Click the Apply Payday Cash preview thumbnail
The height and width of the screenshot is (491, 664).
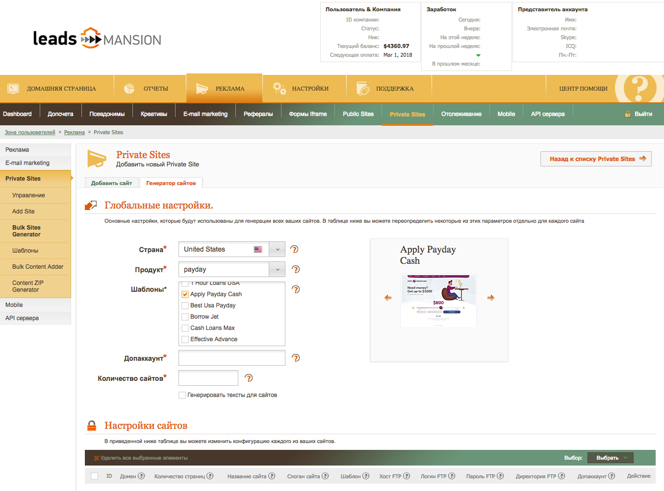[x=438, y=300]
